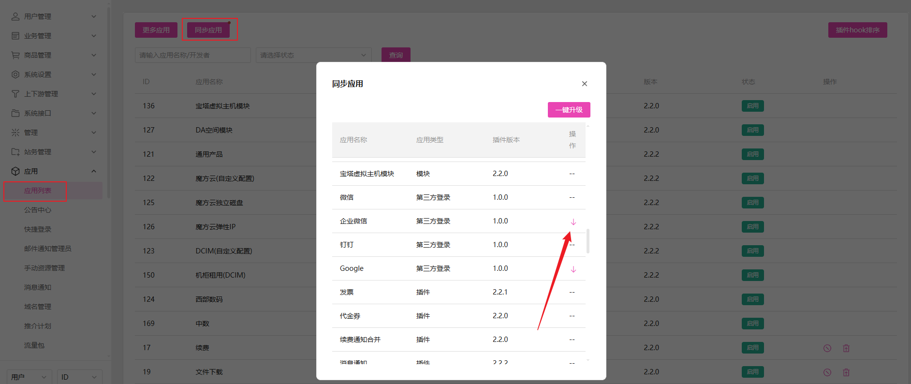Click download arrow for 企业微信 row
The image size is (911, 384).
click(x=573, y=222)
